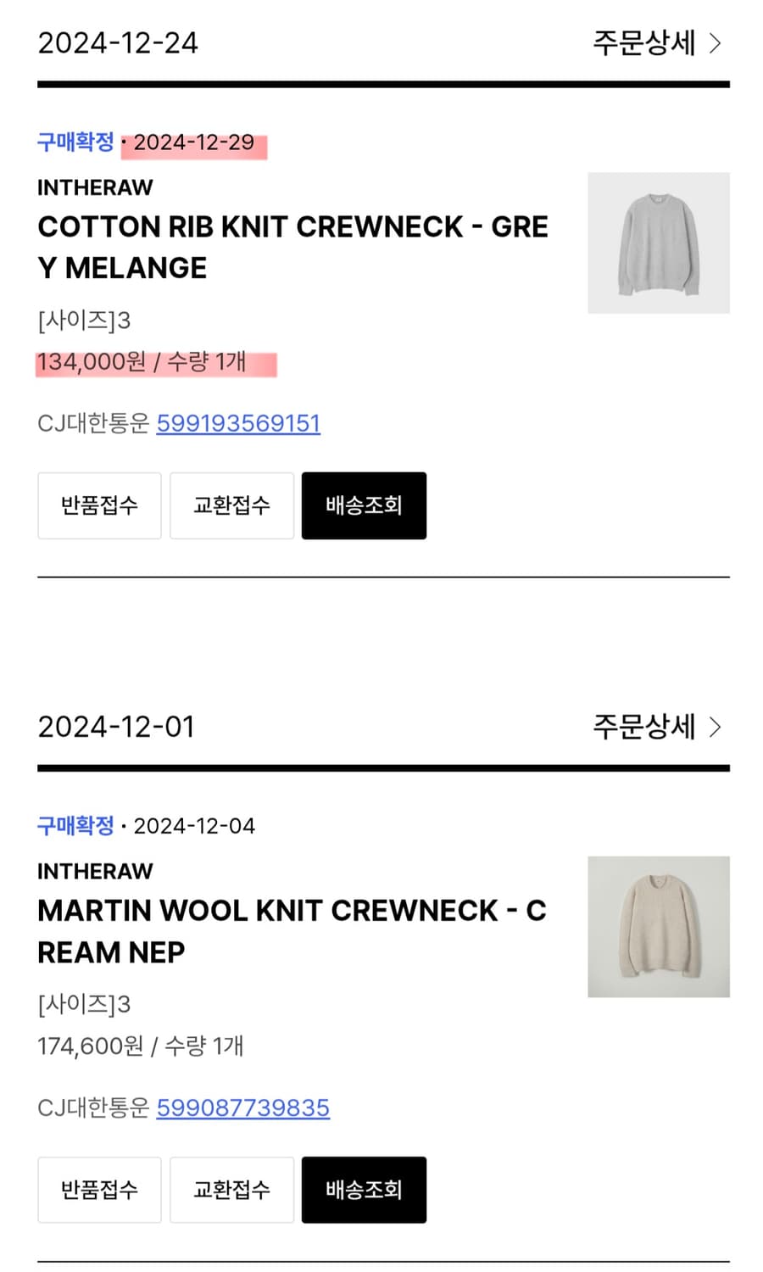The width and height of the screenshot is (763, 1272).
Task: Click the 구매확정 status dated 2024-12-04
Action: tap(75, 826)
